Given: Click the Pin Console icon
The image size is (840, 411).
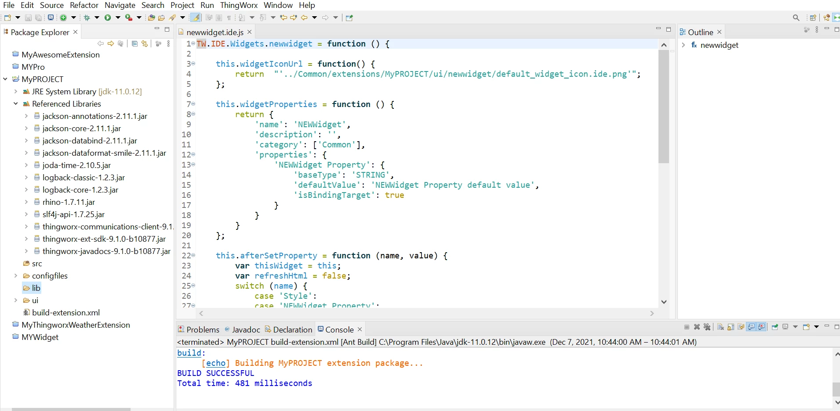Looking at the screenshot, I should tap(775, 327).
